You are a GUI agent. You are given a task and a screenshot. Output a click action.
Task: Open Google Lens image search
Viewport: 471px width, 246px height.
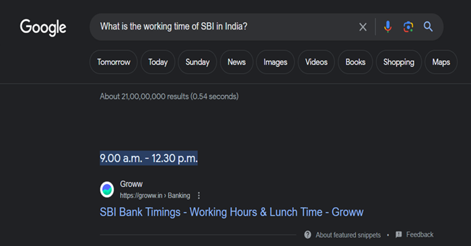pos(408,27)
